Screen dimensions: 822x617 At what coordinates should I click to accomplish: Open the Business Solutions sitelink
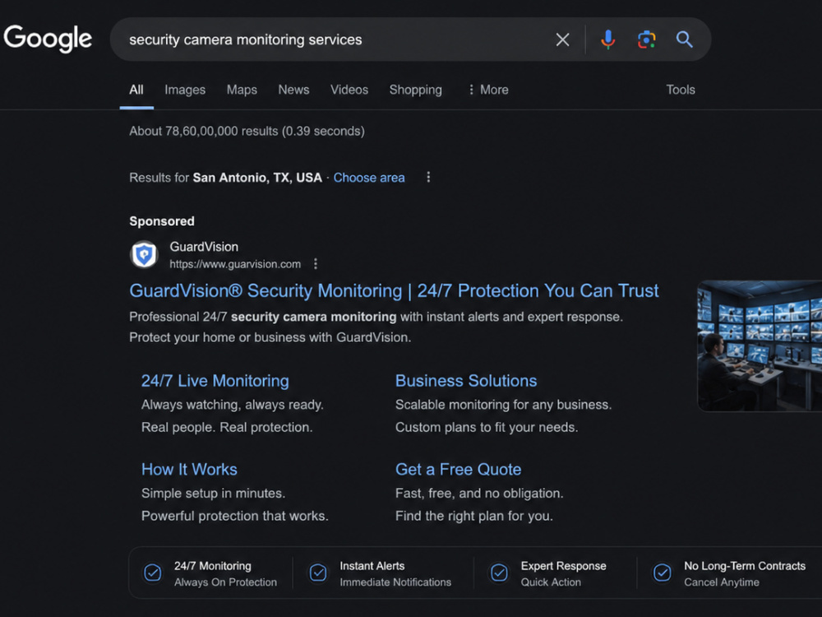point(466,380)
